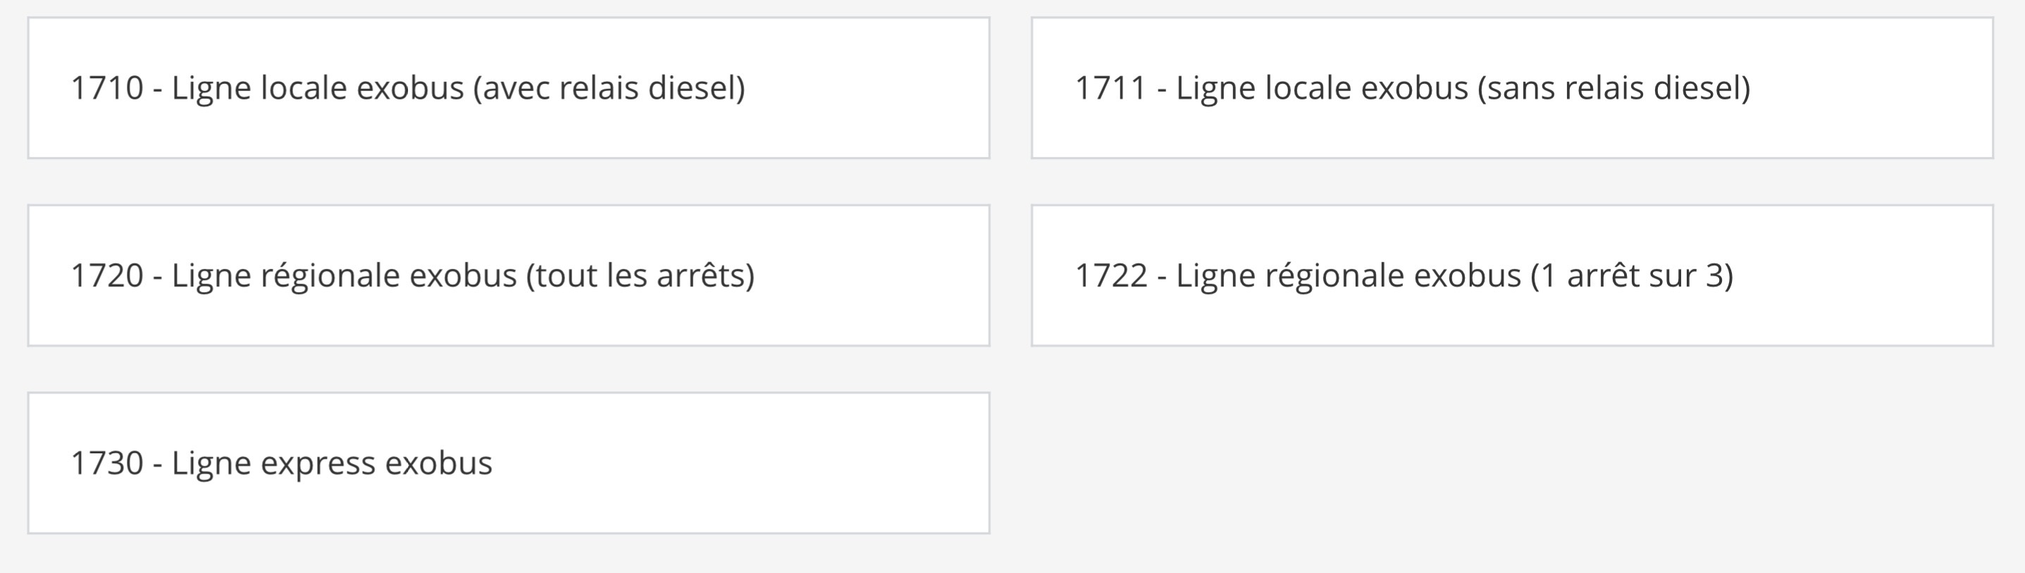Click the "tout les arrêts" text

click(640, 275)
